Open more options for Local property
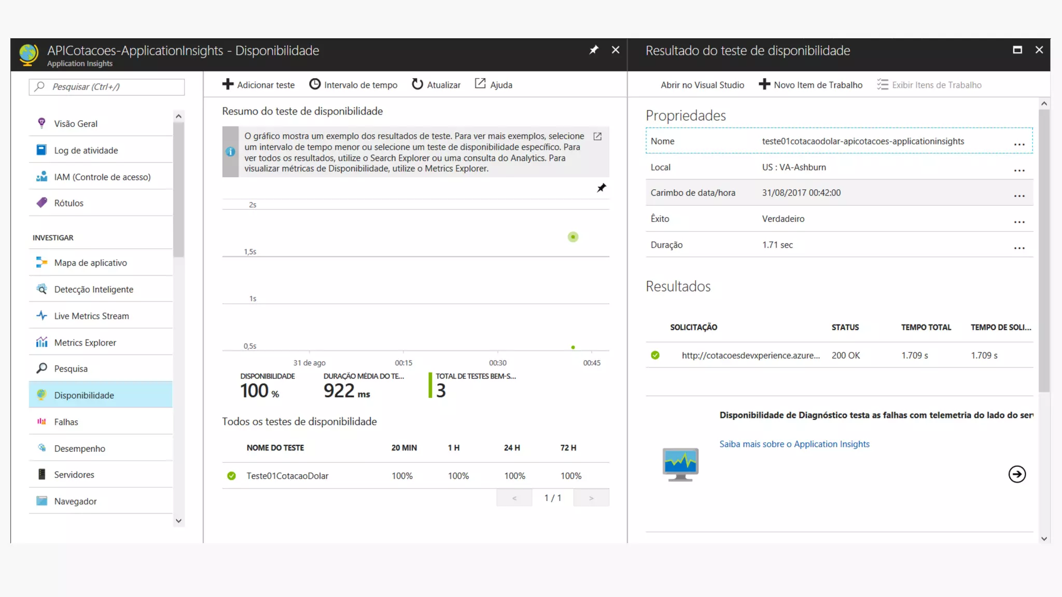The height and width of the screenshot is (597, 1062). point(1019,170)
